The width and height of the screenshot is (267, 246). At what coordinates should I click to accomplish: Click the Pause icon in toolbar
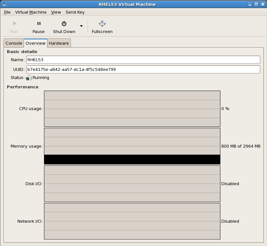pos(39,24)
